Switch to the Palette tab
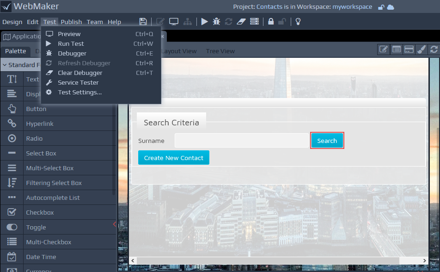 point(15,51)
